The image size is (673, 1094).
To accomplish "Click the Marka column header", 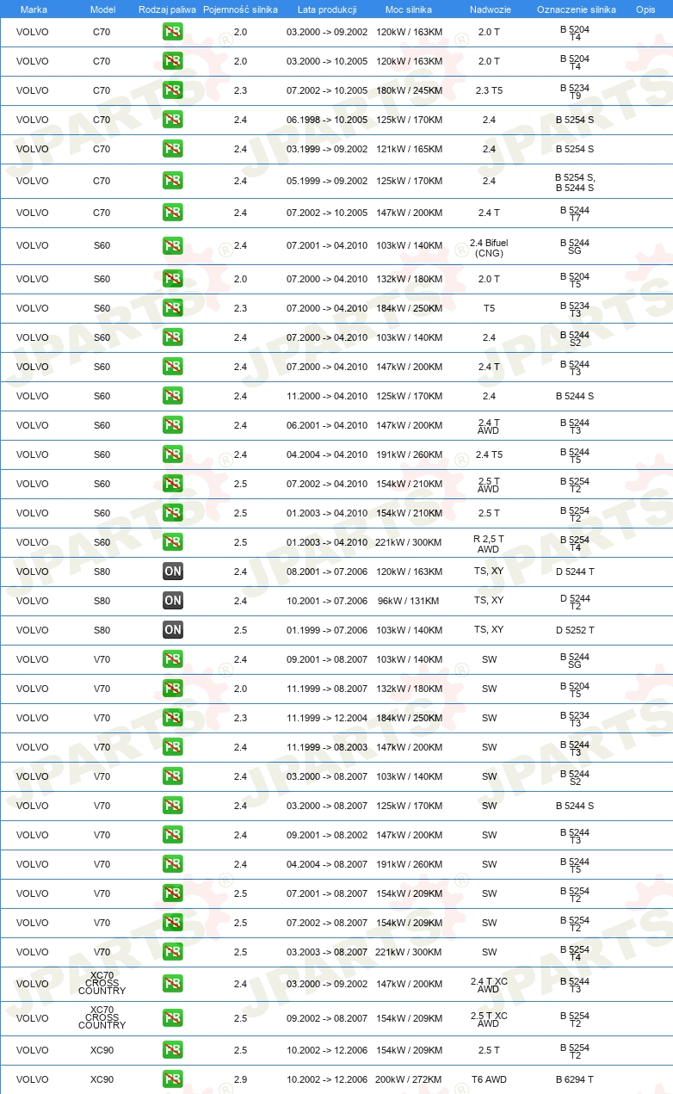I will pos(34,9).
